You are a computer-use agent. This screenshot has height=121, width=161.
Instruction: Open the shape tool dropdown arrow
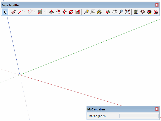pyautogui.click(x=44, y=12)
